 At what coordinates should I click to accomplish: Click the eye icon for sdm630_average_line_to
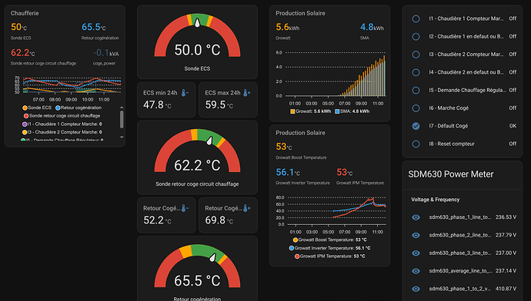click(x=416, y=271)
